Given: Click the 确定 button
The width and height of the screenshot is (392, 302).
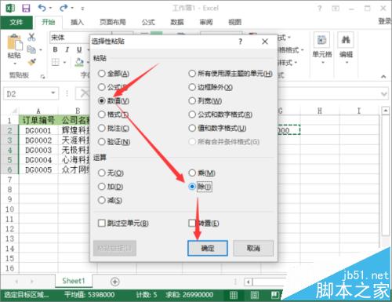Looking at the screenshot, I should [x=208, y=248].
